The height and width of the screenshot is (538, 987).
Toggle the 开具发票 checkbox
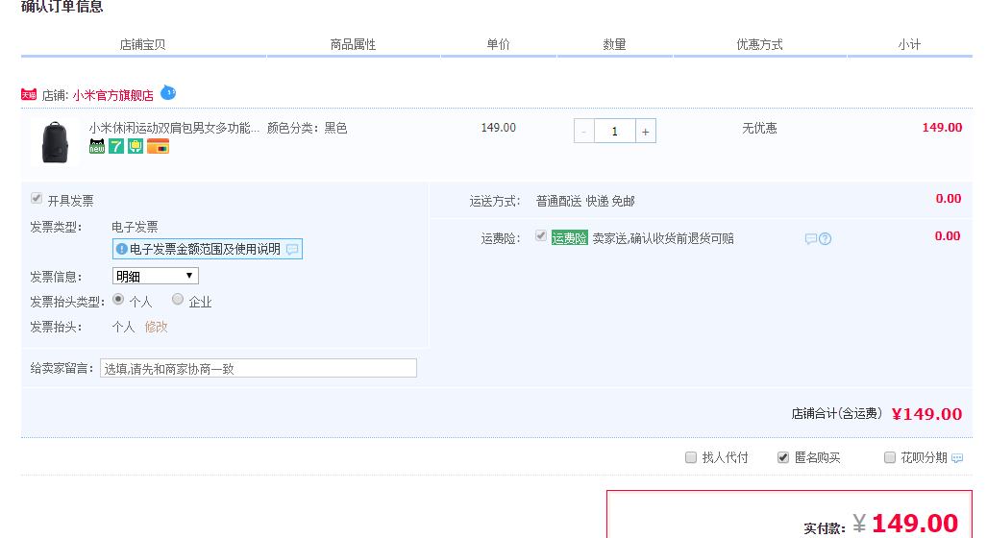[x=37, y=199]
